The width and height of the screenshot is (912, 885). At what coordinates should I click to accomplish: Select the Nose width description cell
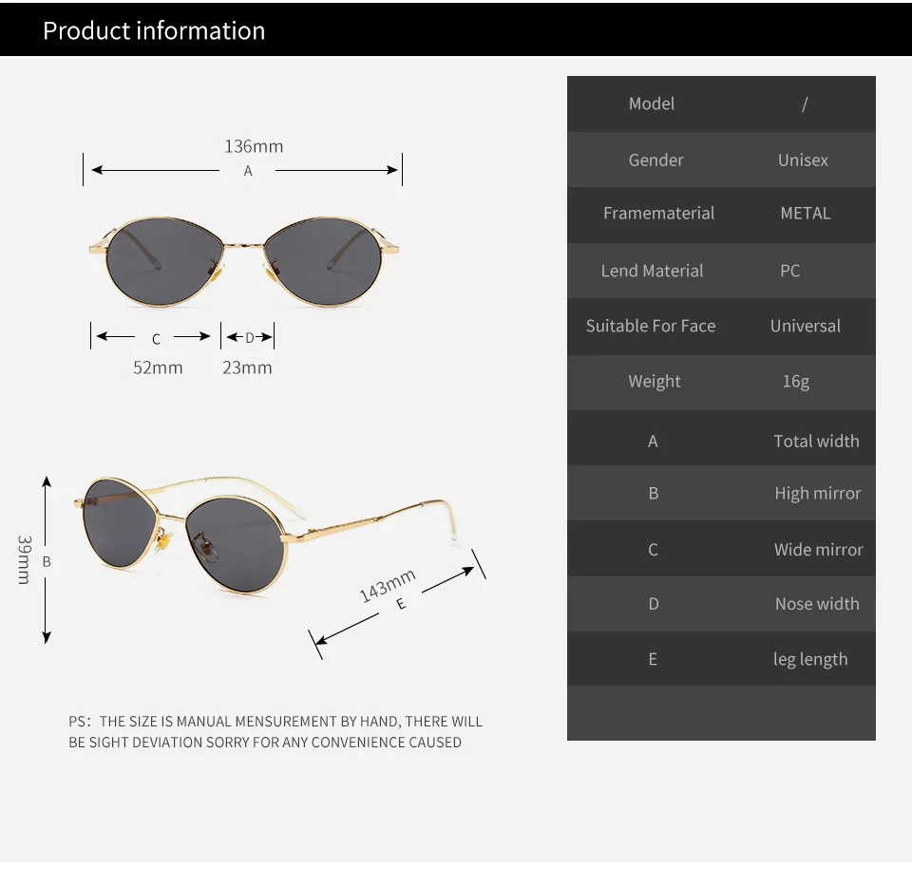pos(817,604)
